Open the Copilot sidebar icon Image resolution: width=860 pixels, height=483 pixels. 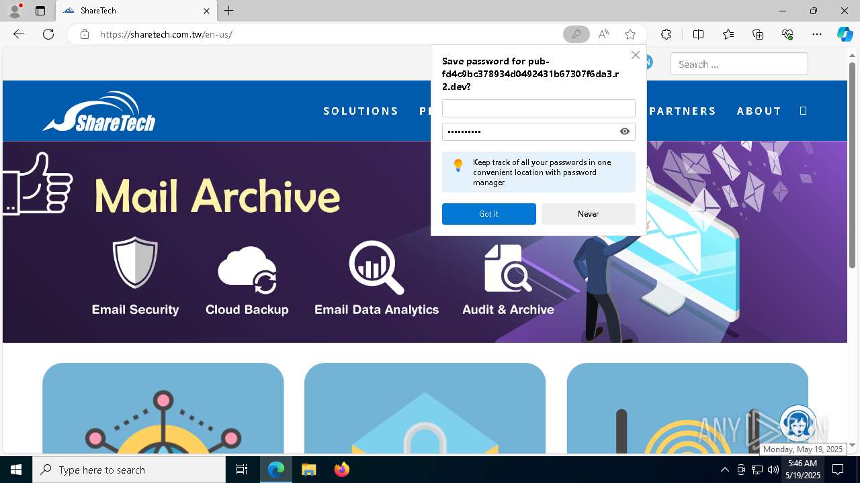845,34
